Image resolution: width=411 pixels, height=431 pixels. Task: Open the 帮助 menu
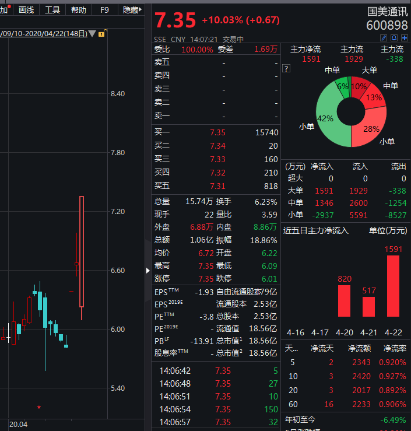(x=79, y=10)
